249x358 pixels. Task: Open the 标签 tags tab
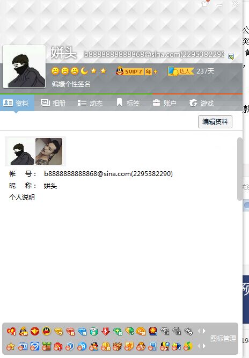[x=128, y=103]
